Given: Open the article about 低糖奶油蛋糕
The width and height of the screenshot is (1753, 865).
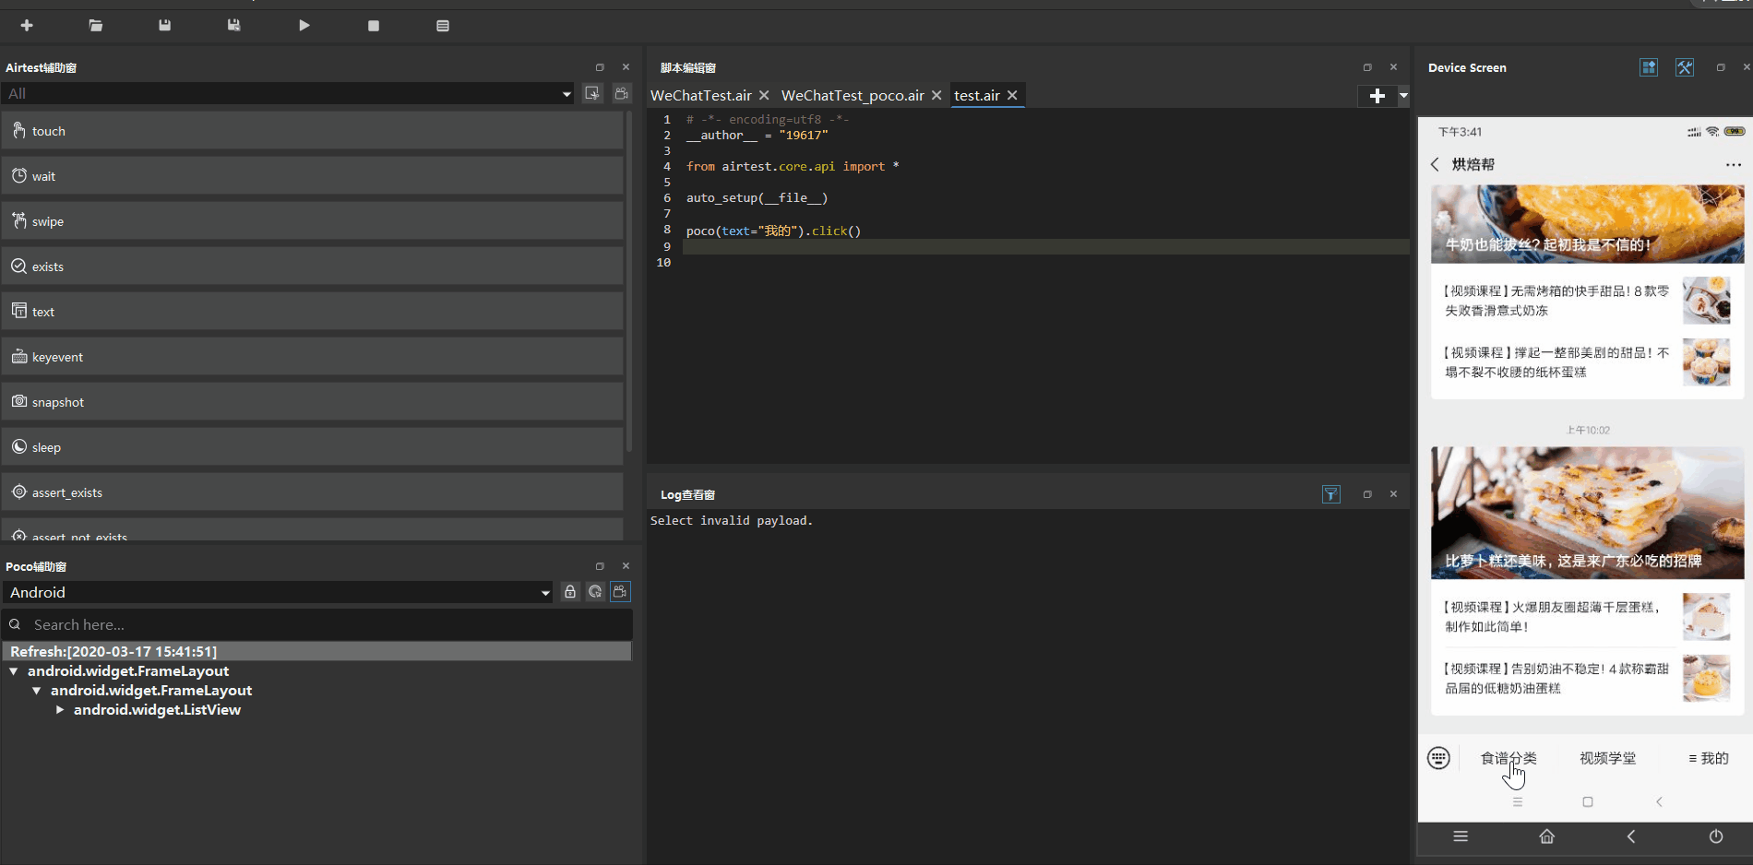Looking at the screenshot, I should click(1586, 679).
